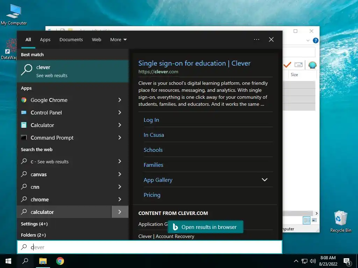The width and height of the screenshot is (358, 268).
Task: Click the clever best match magnifier icon
Action: tap(27, 69)
